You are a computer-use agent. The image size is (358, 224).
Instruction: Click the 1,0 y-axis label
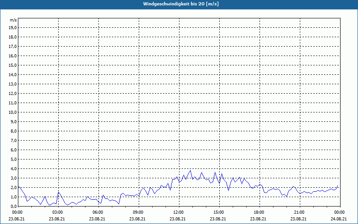(x=13, y=197)
